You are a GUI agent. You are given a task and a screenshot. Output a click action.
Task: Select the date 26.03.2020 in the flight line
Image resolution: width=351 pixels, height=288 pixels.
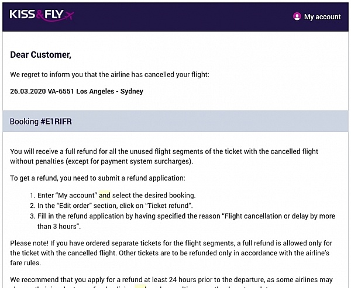tap(27, 91)
